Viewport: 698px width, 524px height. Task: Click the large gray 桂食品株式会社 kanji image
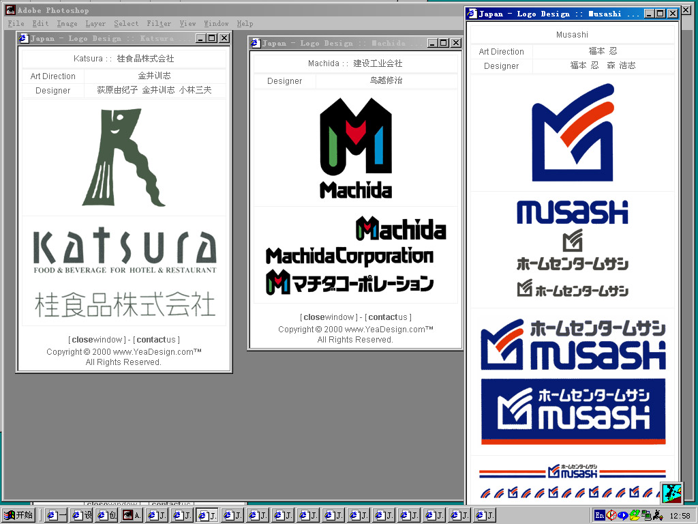[x=125, y=304]
